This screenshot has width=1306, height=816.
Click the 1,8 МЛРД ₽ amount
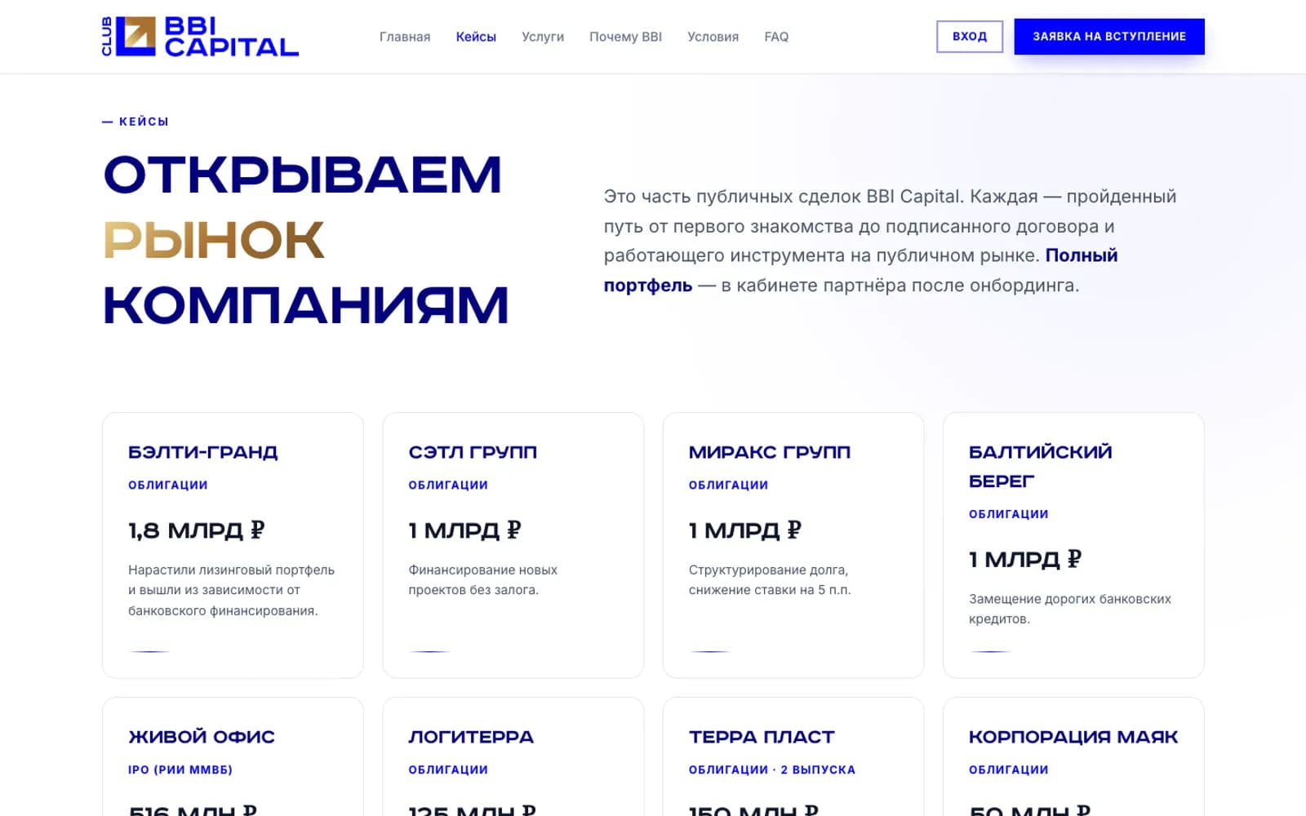[x=197, y=530]
